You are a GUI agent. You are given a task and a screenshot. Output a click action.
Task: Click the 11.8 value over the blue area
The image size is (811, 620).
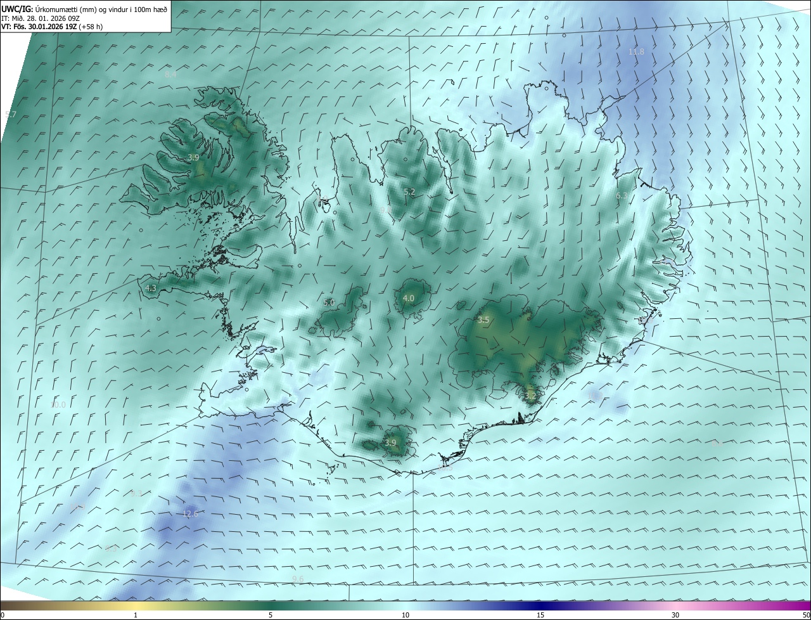pos(636,51)
